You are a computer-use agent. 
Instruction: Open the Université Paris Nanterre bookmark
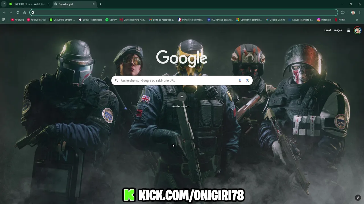(x=133, y=20)
